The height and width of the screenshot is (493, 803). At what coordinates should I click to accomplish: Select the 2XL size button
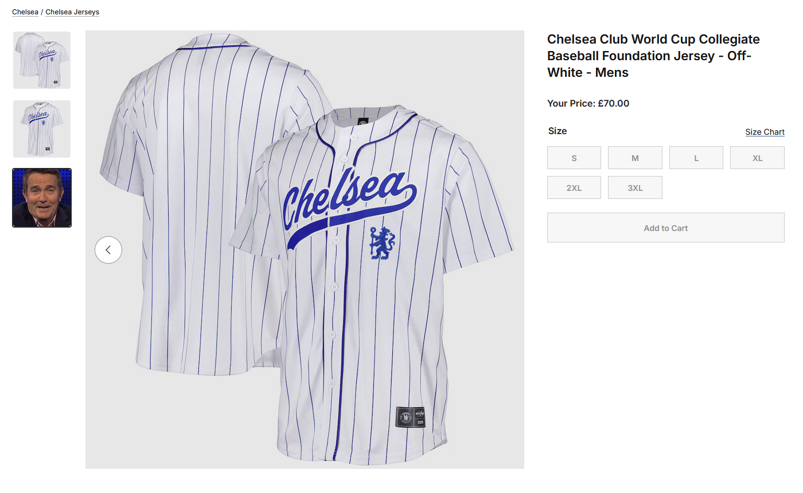(574, 187)
